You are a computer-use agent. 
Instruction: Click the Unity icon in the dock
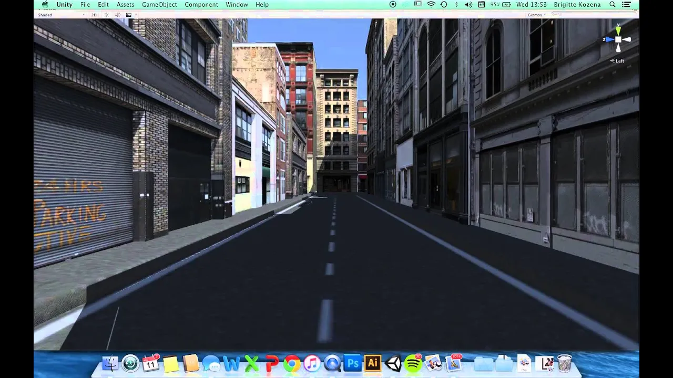(x=393, y=363)
